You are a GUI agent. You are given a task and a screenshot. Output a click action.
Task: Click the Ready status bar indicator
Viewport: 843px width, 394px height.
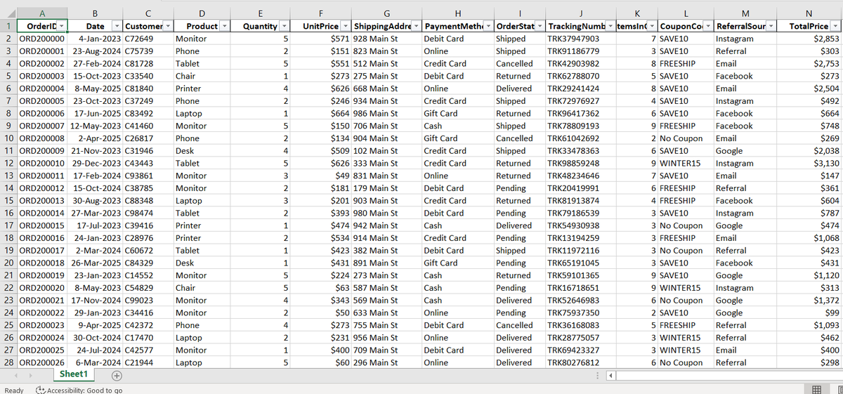[x=13, y=390]
